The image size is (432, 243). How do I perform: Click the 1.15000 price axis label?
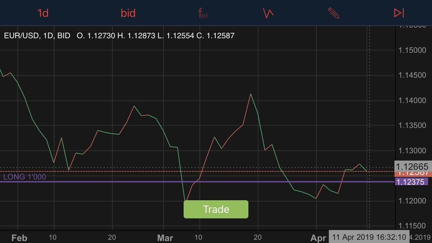click(x=412, y=50)
